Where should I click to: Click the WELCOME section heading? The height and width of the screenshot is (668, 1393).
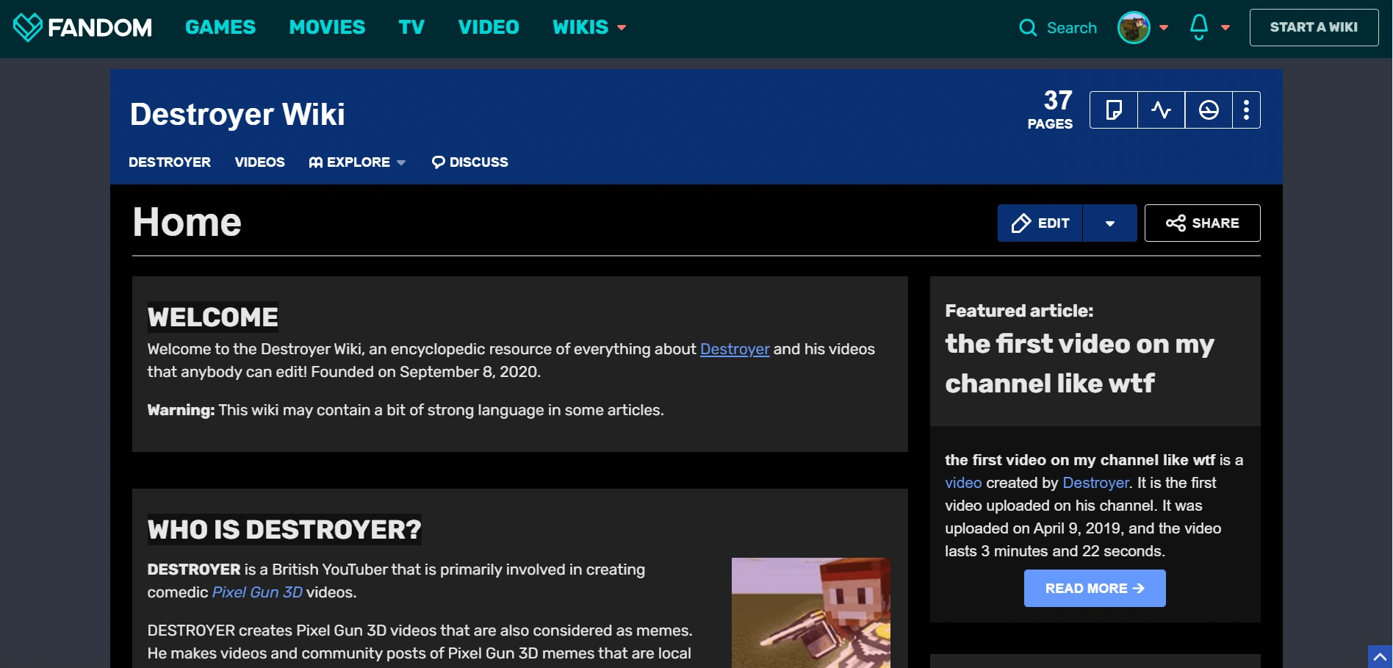[213, 317]
